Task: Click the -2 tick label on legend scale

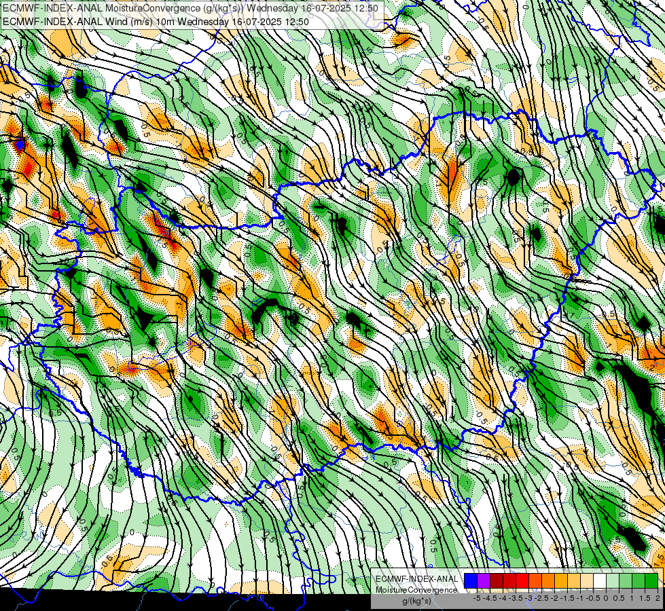Action: 554,598
